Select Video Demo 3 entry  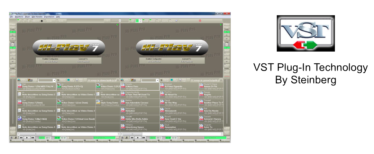coord(108,87)
